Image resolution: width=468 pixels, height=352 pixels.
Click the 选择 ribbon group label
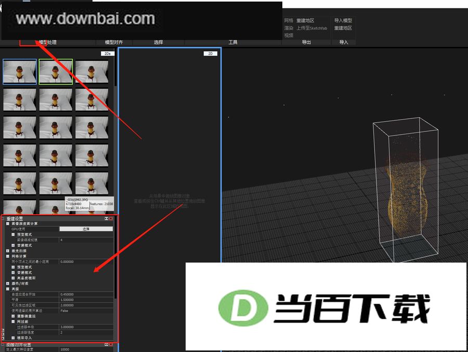159,42
